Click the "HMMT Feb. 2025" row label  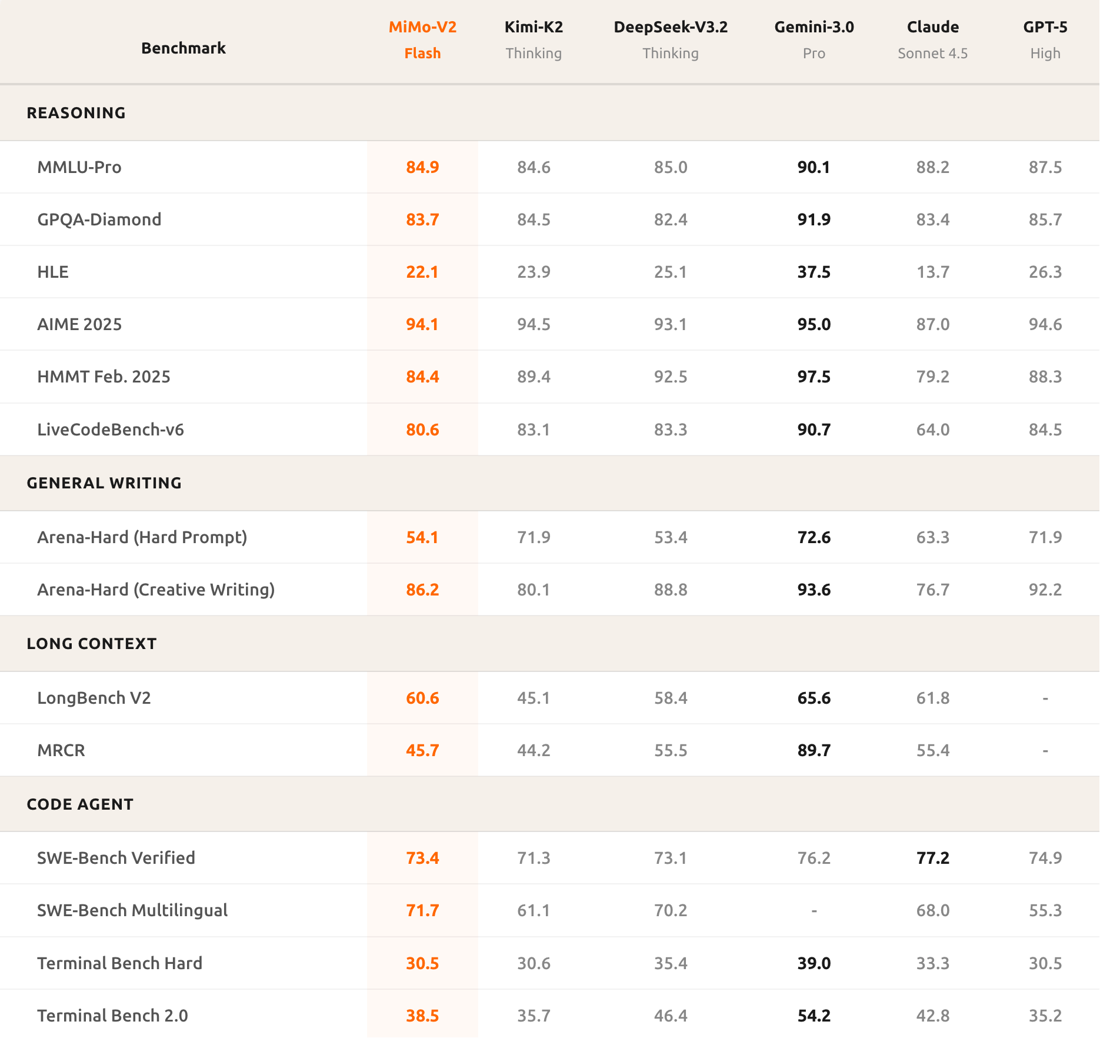104,377
